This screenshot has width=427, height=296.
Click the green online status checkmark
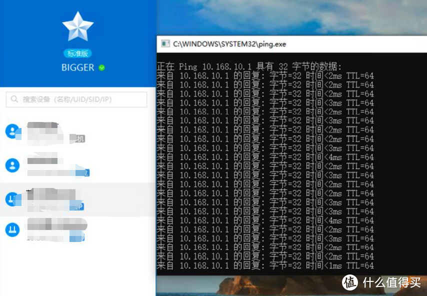coord(102,67)
